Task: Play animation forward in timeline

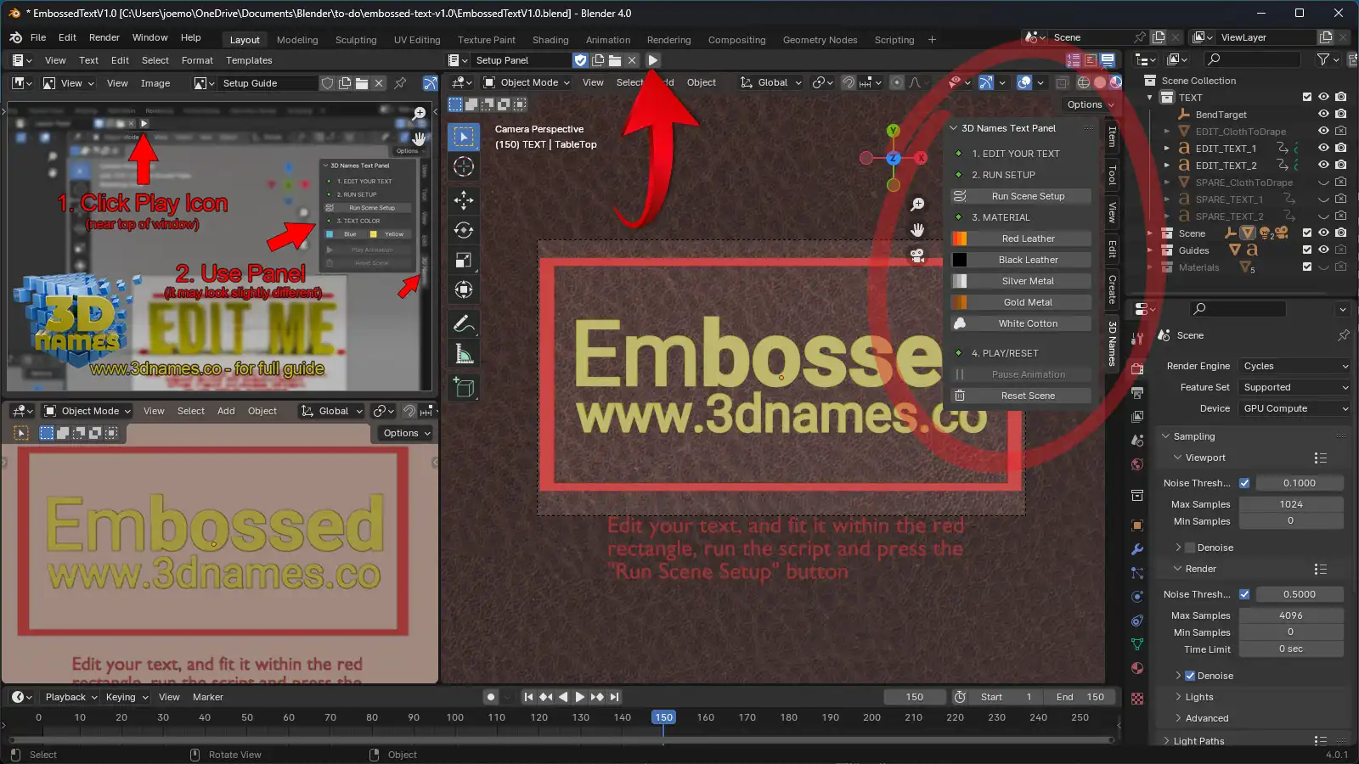Action: [580, 697]
